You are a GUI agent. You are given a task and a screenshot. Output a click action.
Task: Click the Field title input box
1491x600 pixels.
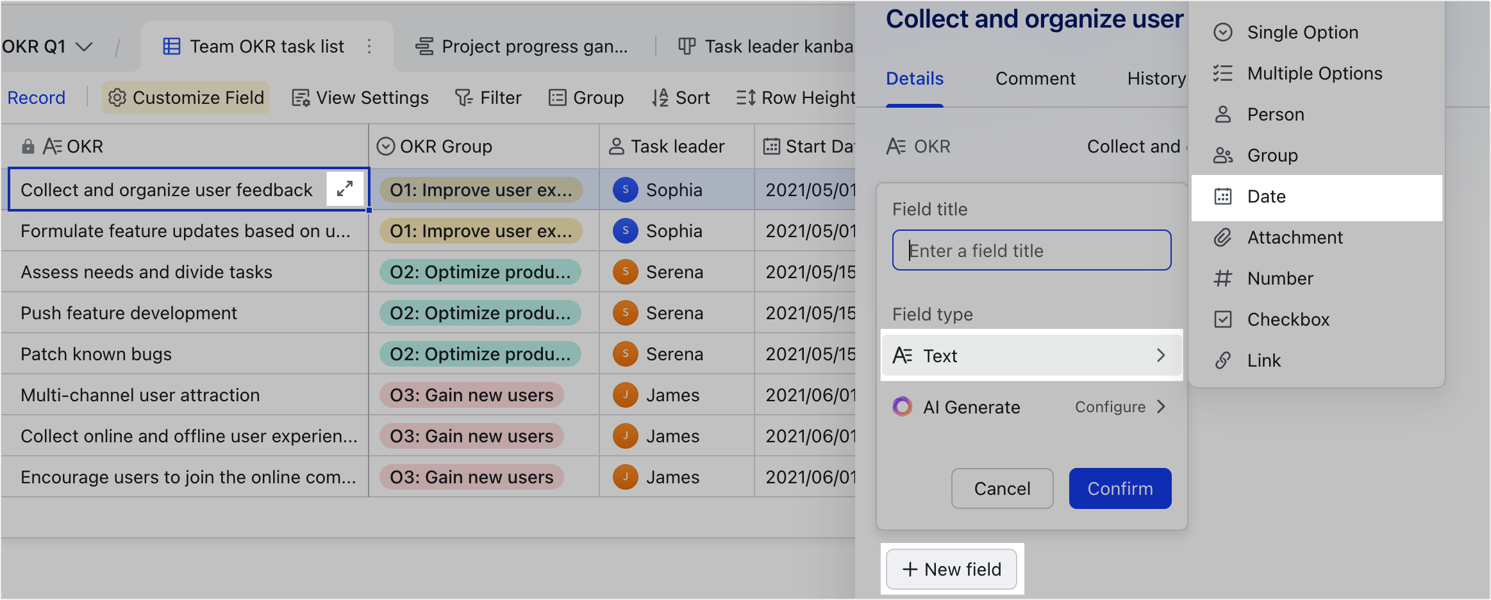tap(1031, 250)
